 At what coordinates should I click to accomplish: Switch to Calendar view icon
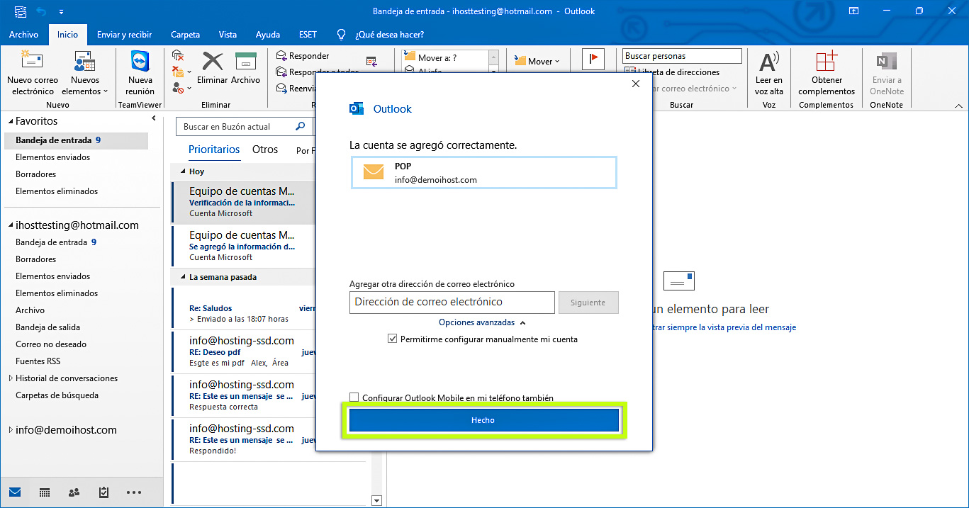[x=44, y=492]
